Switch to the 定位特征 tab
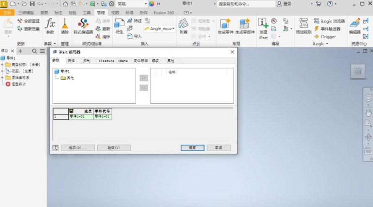 pos(140,61)
